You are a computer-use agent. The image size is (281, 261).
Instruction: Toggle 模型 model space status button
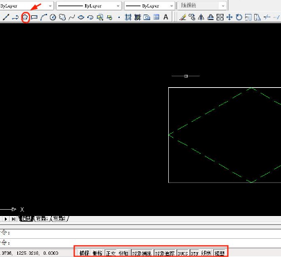tap(219, 253)
